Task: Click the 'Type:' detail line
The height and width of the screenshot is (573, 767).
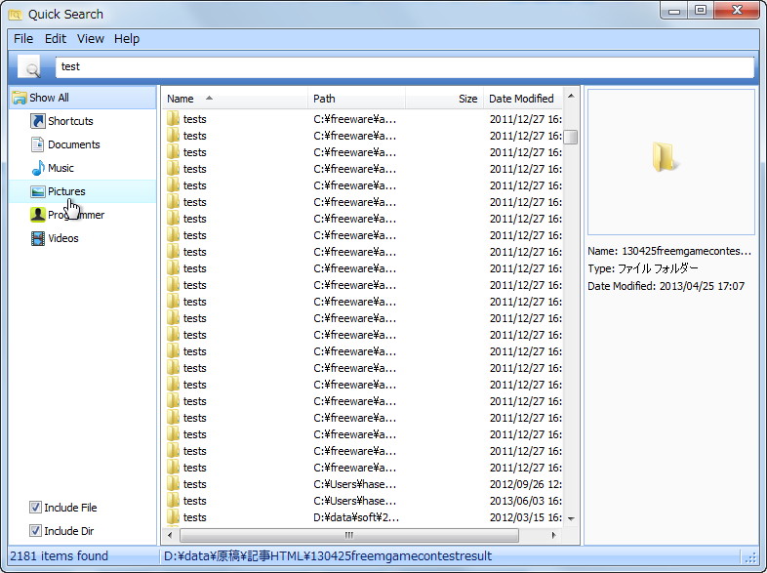Action: coord(643,268)
